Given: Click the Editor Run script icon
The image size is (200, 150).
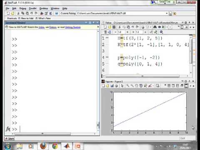Looking at the screenshot, I should (164, 27).
